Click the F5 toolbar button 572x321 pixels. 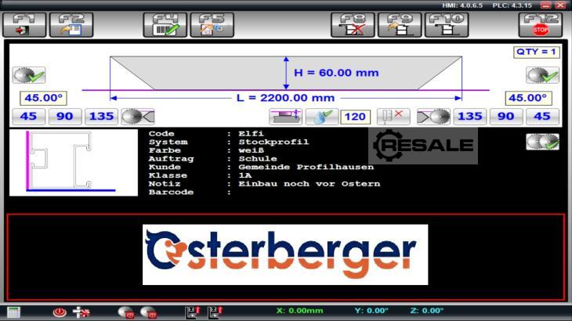tap(212, 24)
